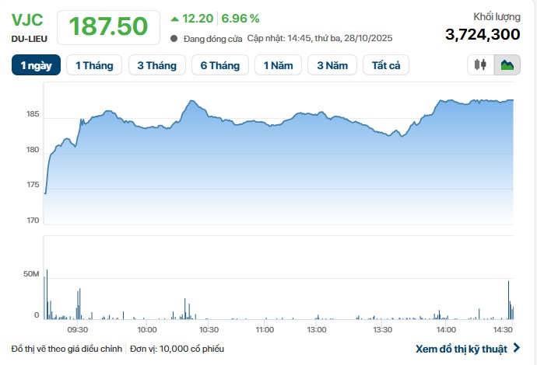The image size is (537, 365).
Task: Click the 3,724,300 volume figure
Action: click(483, 33)
